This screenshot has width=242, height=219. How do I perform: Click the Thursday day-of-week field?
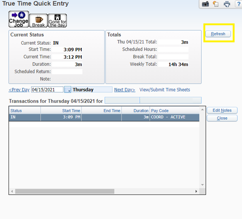92,90
